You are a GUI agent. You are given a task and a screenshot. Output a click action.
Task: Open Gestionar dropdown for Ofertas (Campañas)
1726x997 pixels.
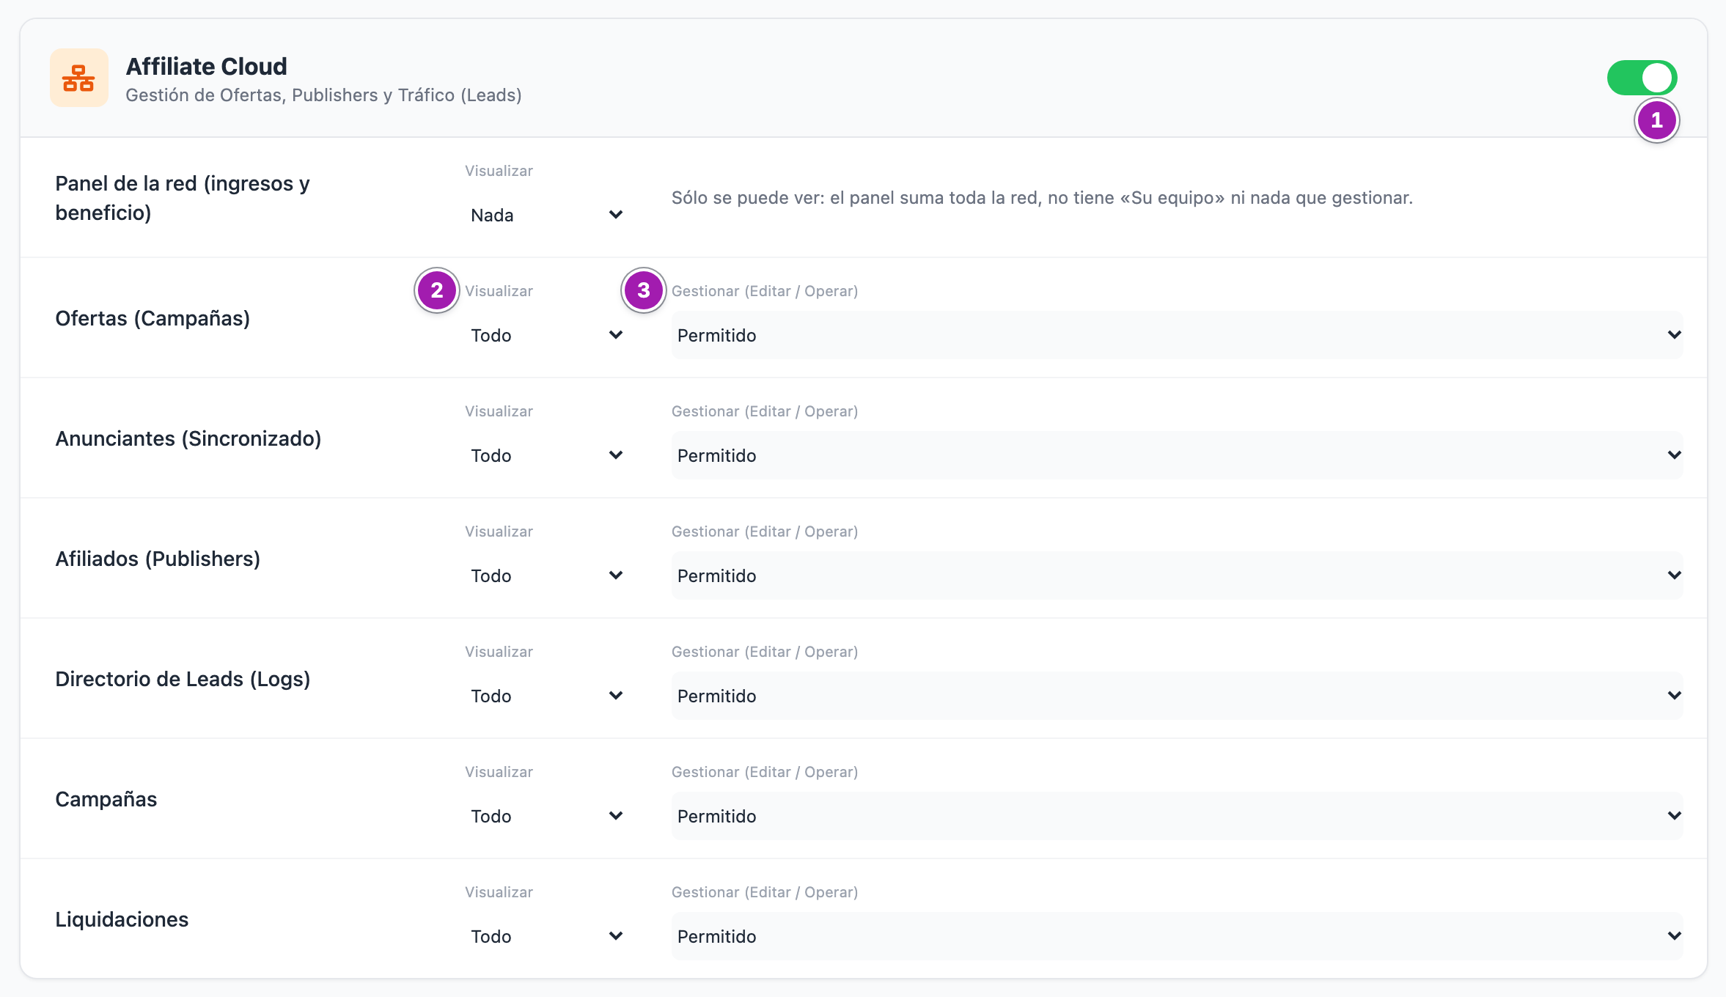(x=1177, y=335)
